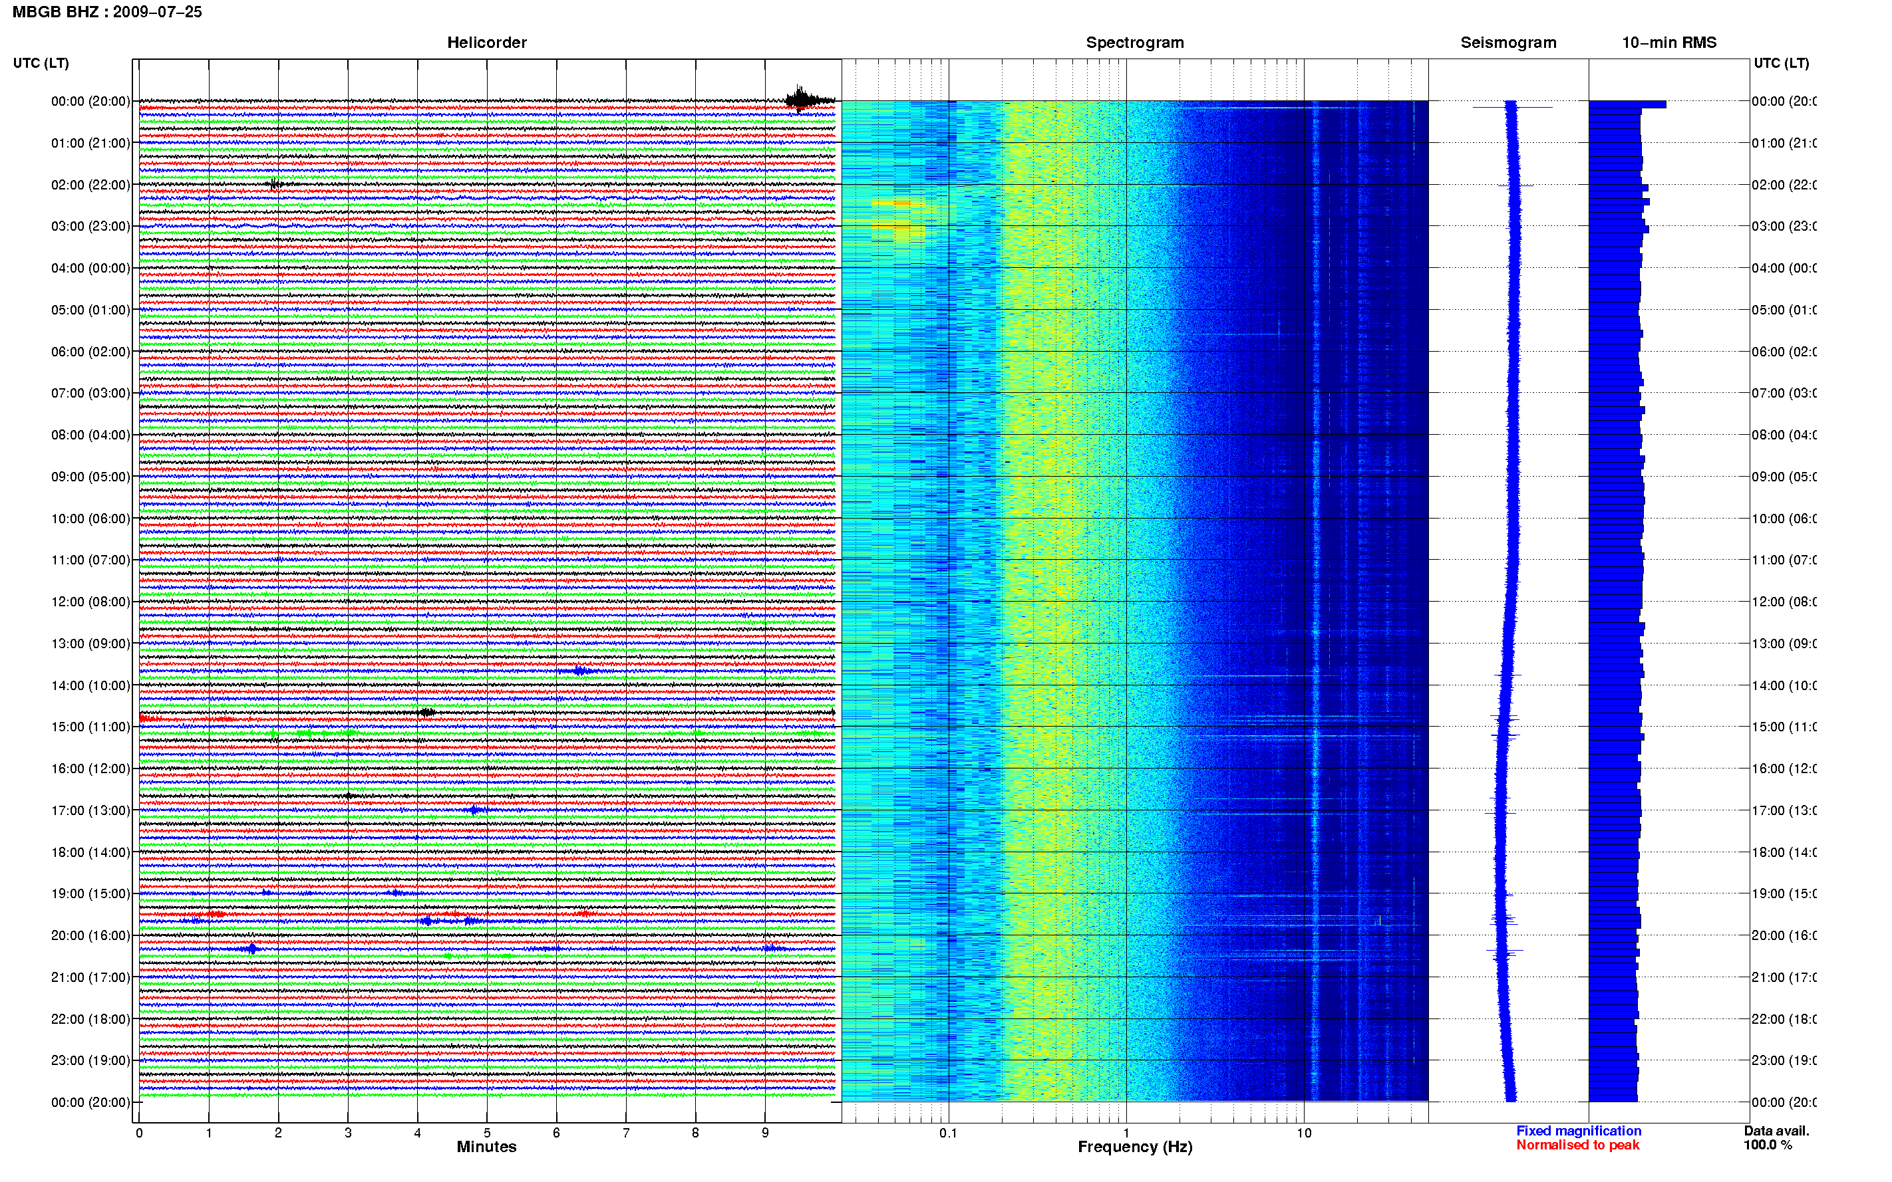Viewport: 1892px width, 1182px height.
Task: Click the right 'UTC (LT)' axis header
Action: (1781, 62)
